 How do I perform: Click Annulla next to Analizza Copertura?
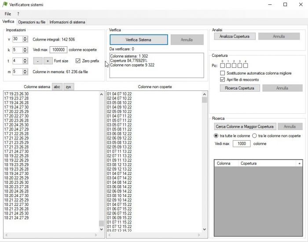tap(279, 37)
